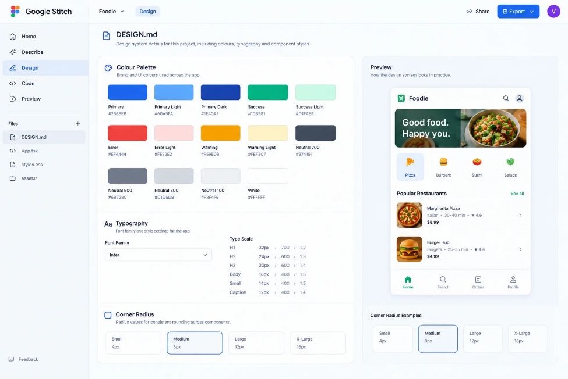Click the Good food hero banner
This screenshot has height=379, width=568.
(x=460, y=128)
